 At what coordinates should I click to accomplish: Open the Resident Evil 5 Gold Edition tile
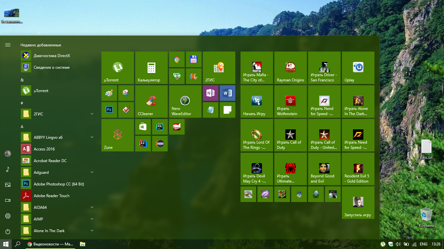point(358,169)
